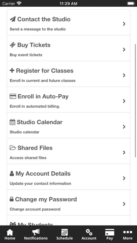The image size is (137, 243).
Task: Click the chevron on the Shared Files row
Action: click(124, 153)
